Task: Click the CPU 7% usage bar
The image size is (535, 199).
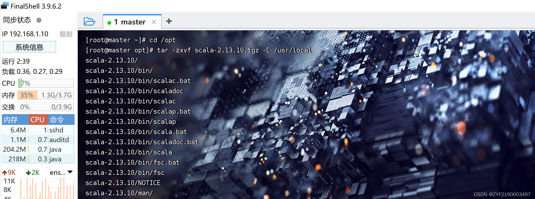Action: (46, 83)
